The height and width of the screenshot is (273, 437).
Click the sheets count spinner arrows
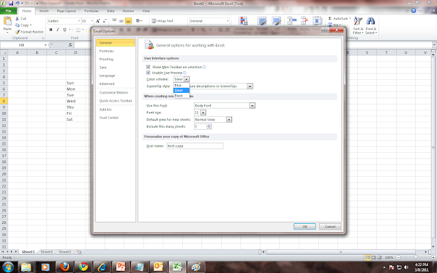209,126
